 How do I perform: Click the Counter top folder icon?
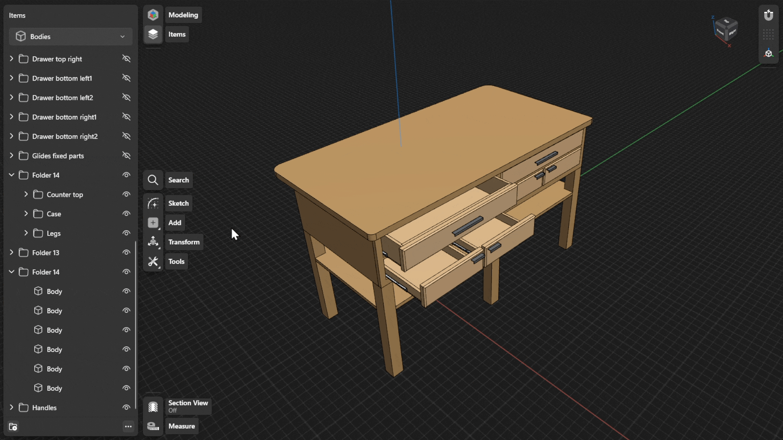tap(38, 195)
